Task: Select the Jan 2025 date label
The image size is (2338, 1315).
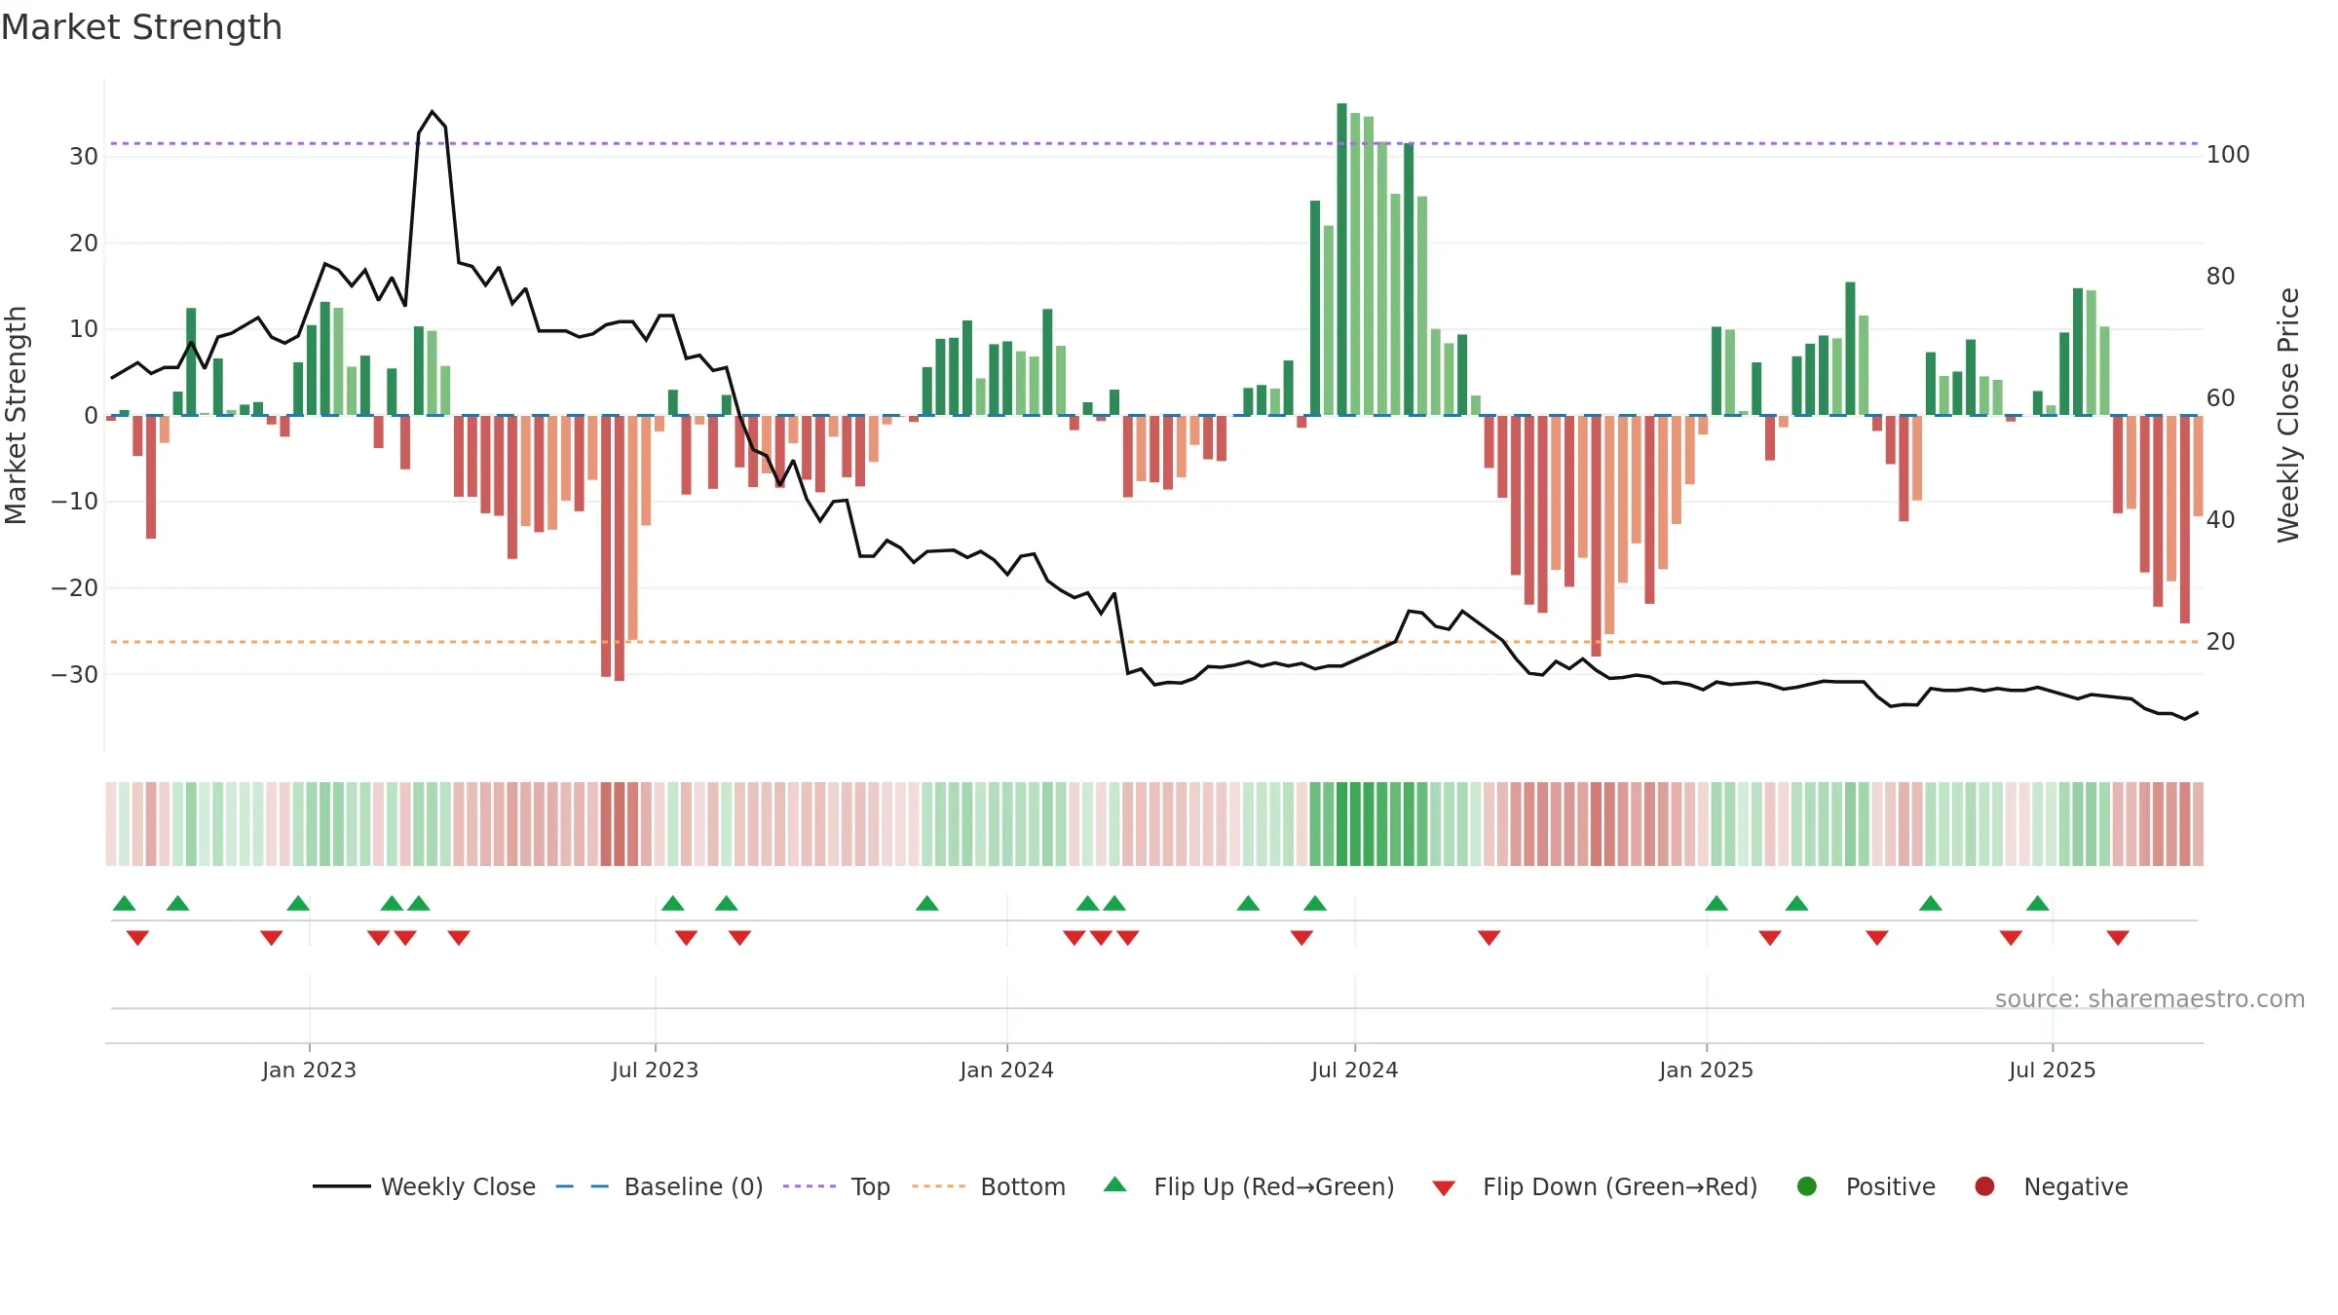Action: [x=1706, y=1071]
